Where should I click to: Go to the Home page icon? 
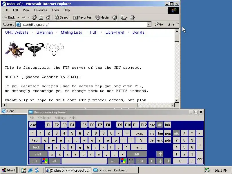pyautogui.click(x=48, y=17)
